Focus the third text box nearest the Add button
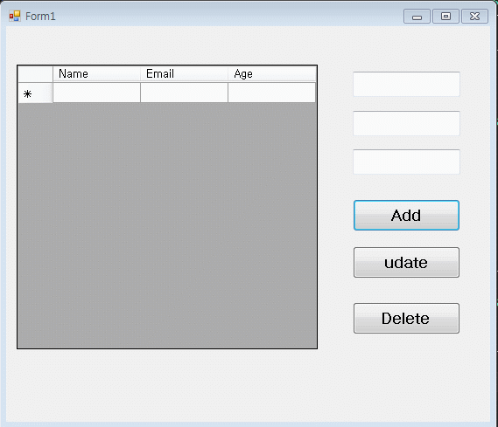Screen dimensions: 498x427 [406, 162]
